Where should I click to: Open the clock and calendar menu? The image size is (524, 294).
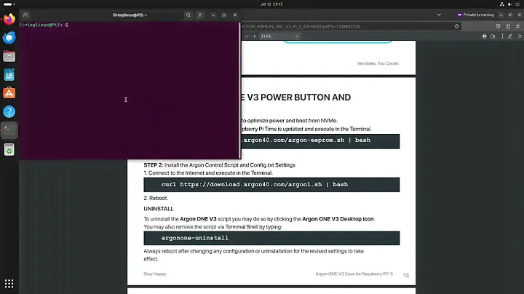(x=262, y=4)
